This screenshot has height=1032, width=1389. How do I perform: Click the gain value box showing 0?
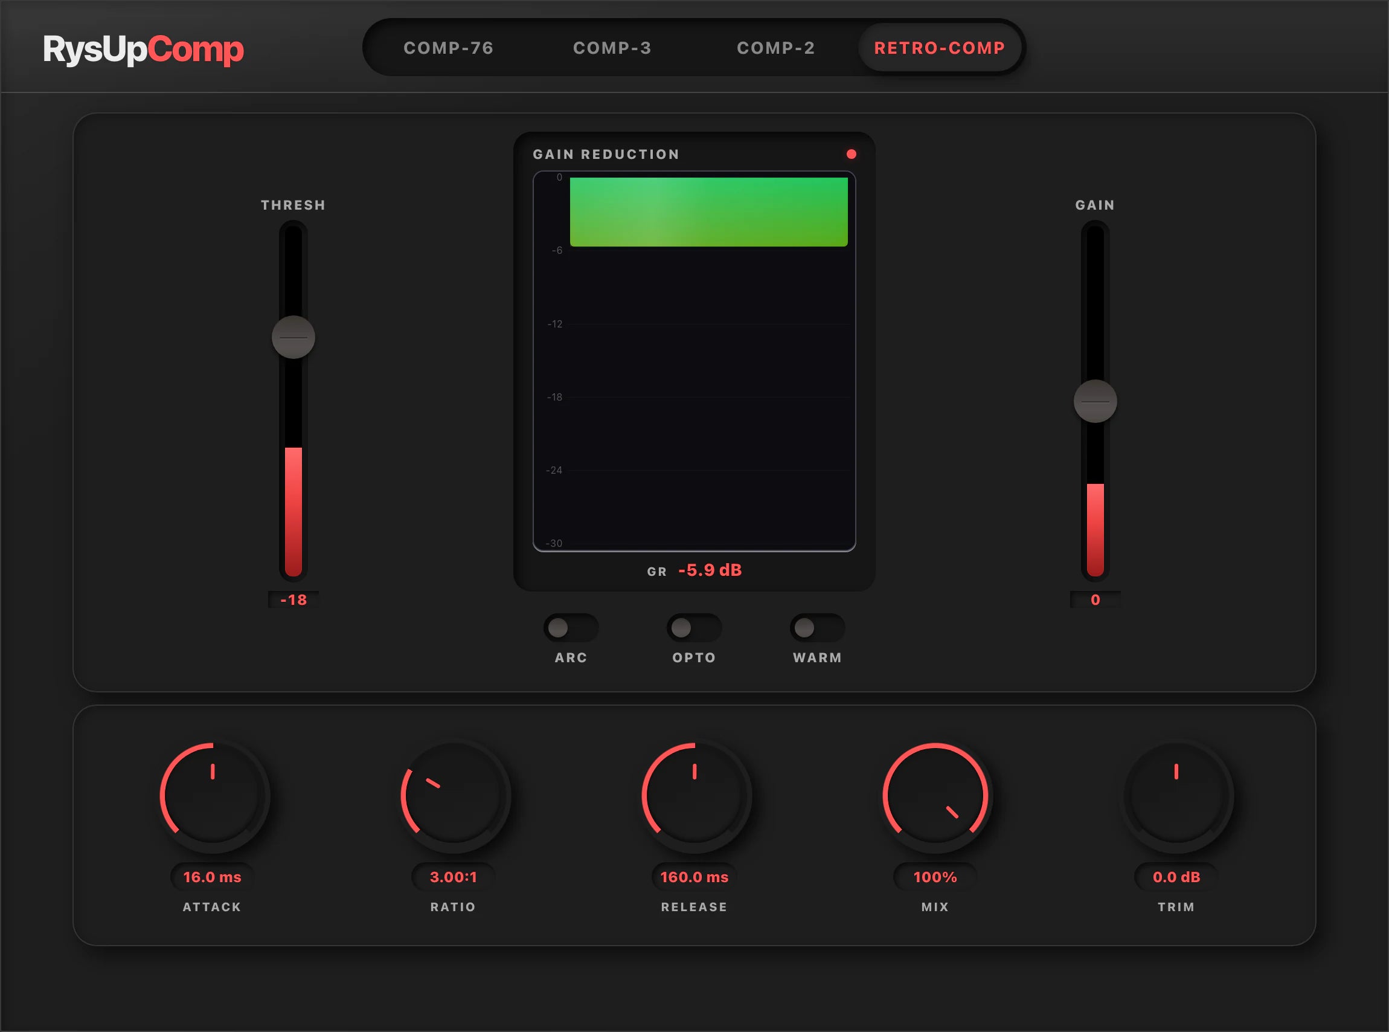[1095, 600]
